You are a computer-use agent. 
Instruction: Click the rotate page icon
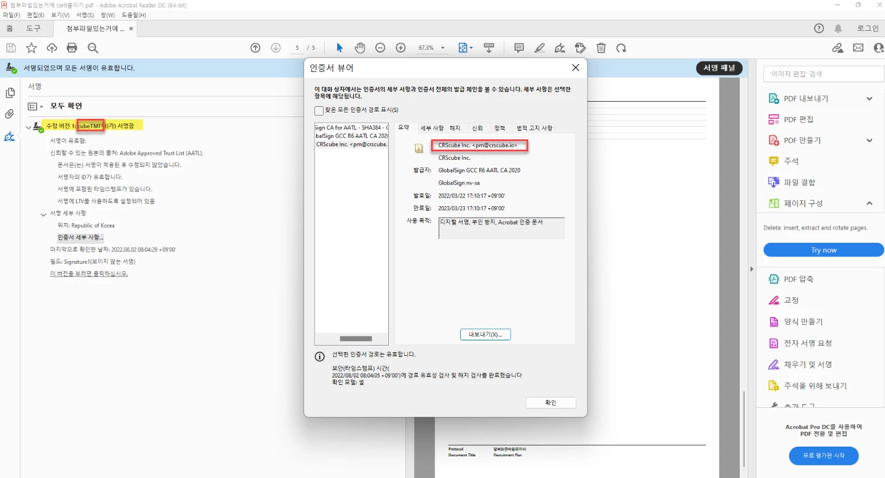click(x=621, y=48)
